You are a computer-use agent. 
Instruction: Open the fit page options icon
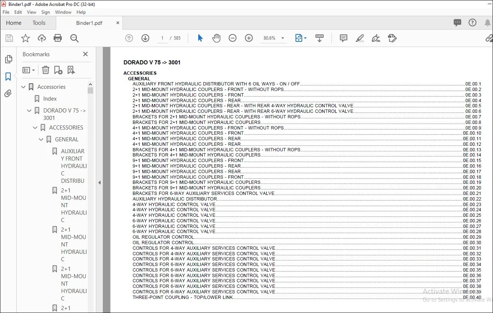[x=299, y=38]
